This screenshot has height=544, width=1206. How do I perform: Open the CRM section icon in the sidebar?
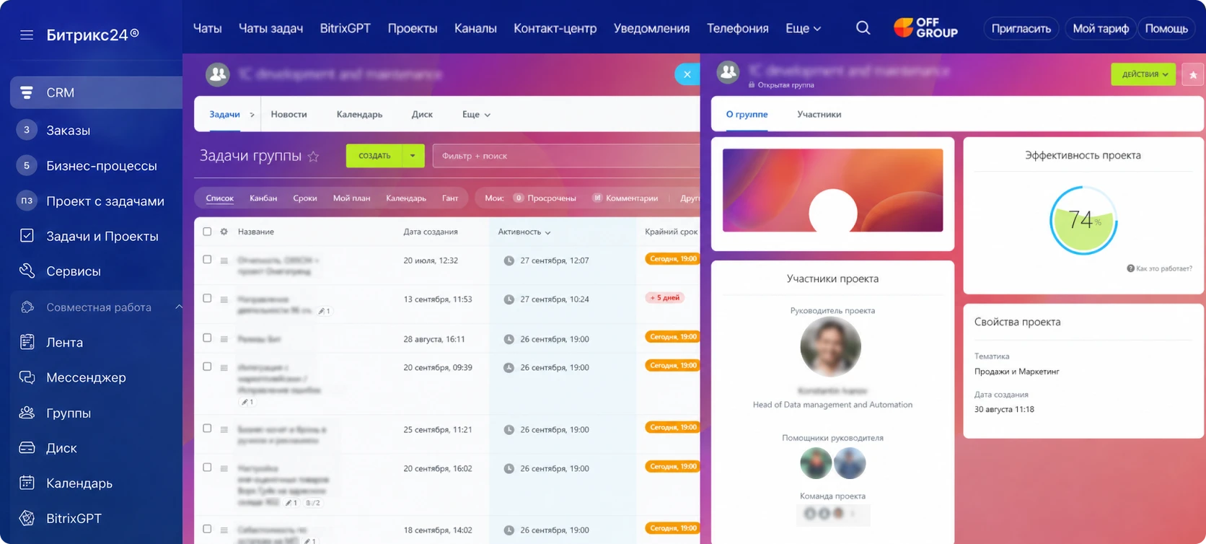coord(27,92)
